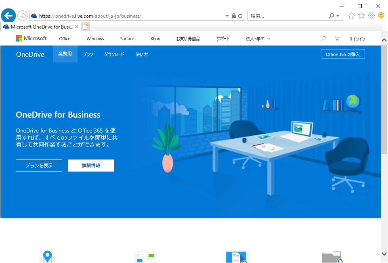The width and height of the screenshot is (388, 263).
Task: Click the map pin feature icon
Action: [x=48, y=256]
